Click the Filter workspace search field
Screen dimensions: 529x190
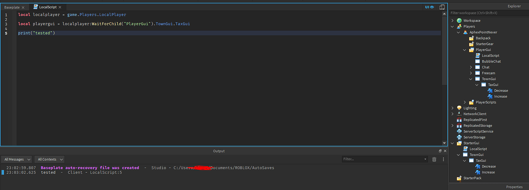489,13
